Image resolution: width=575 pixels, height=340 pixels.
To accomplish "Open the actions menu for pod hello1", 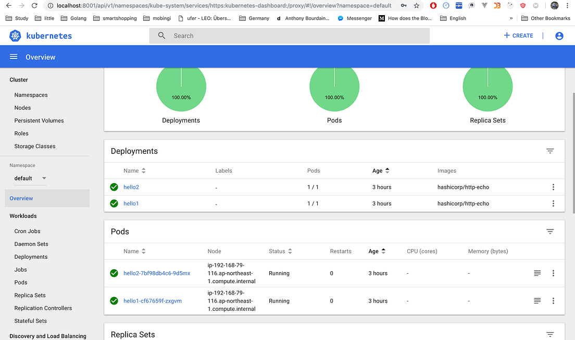I will (553, 300).
